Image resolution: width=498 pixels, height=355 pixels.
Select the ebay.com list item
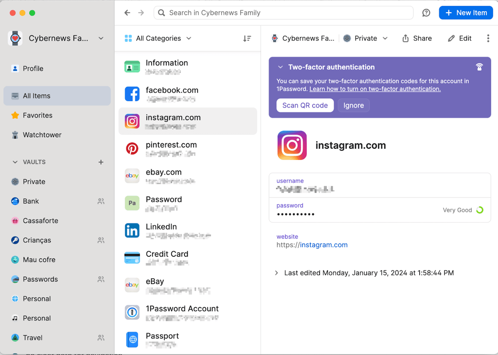188,176
